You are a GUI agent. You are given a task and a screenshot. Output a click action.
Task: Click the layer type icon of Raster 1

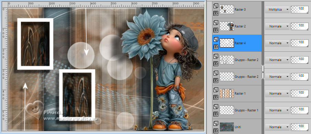click(215, 90)
